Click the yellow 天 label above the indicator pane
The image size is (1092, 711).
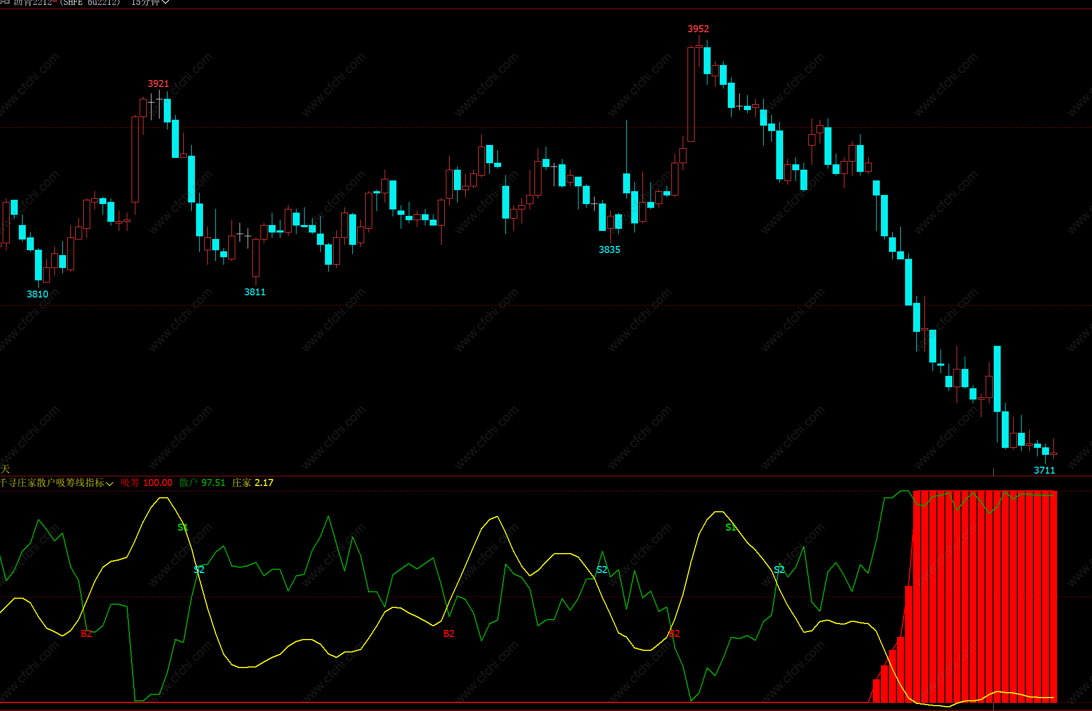click(x=5, y=469)
